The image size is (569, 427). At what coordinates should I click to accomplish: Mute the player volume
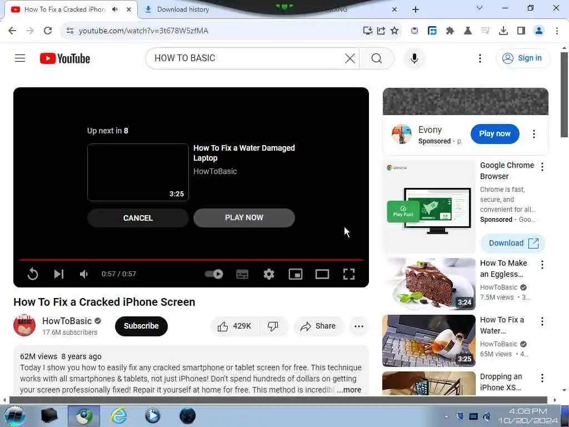[x=84, y=274]
